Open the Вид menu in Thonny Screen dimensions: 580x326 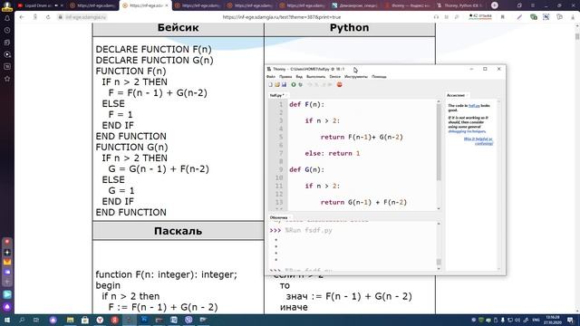299,76
